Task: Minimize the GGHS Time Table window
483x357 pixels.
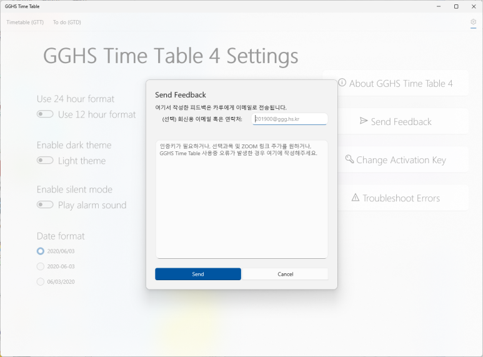Action: [x=439, y=6]
